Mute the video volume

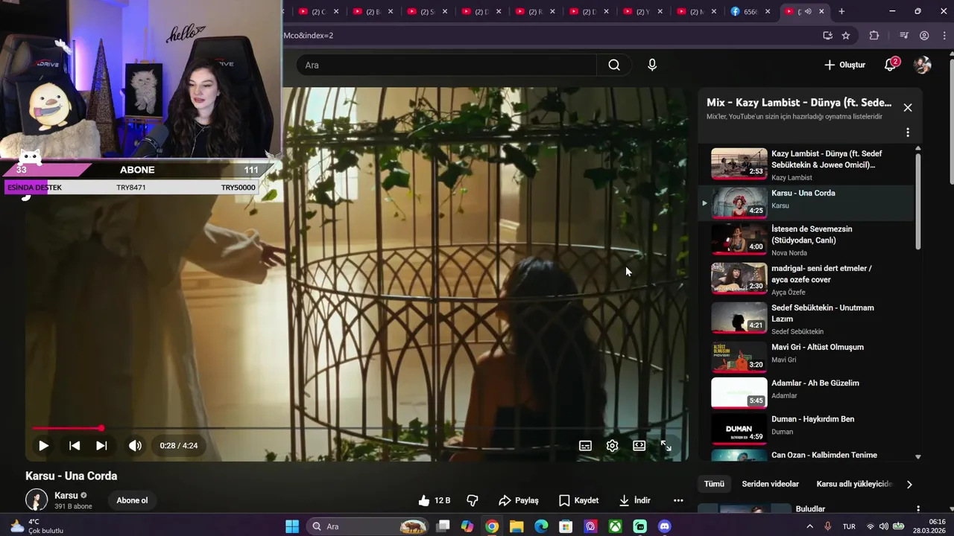(135, 446)
